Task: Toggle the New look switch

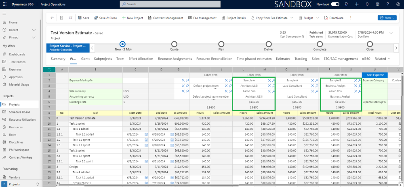Action: (335, 4)
